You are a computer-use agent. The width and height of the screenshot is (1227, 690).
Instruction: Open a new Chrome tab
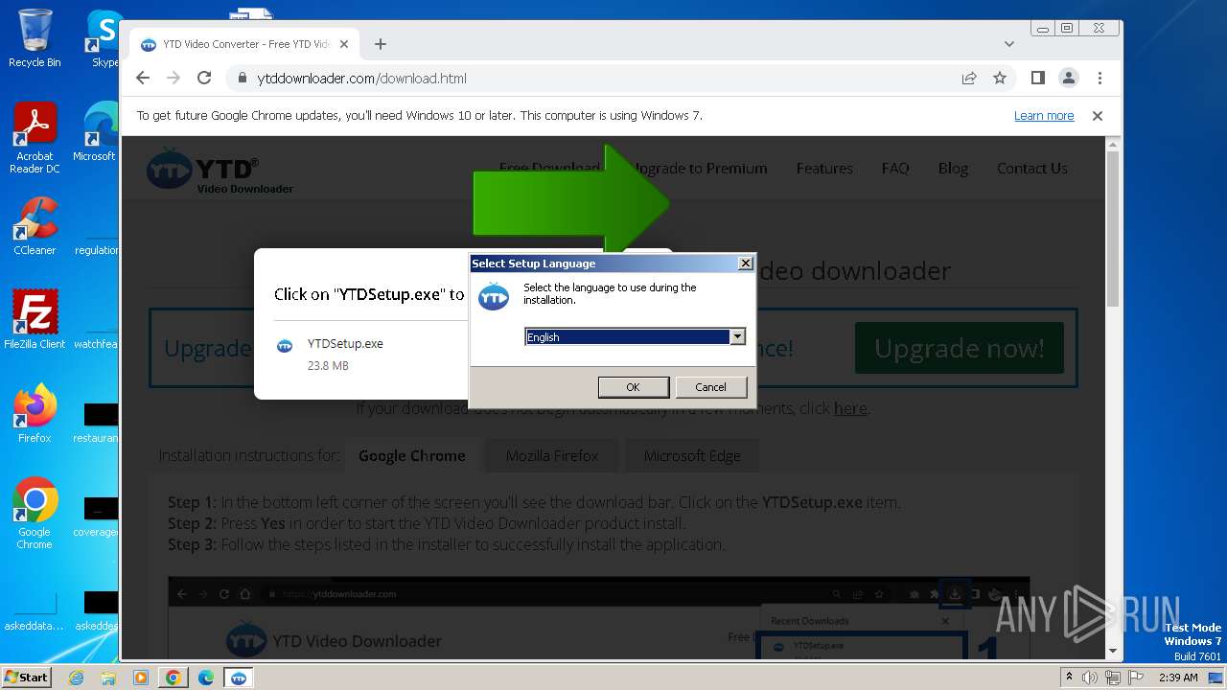point(381,44)
